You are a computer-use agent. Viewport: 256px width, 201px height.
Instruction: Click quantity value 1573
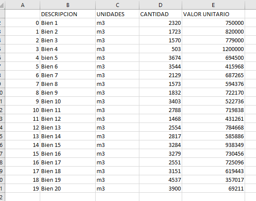coord(160,84)
